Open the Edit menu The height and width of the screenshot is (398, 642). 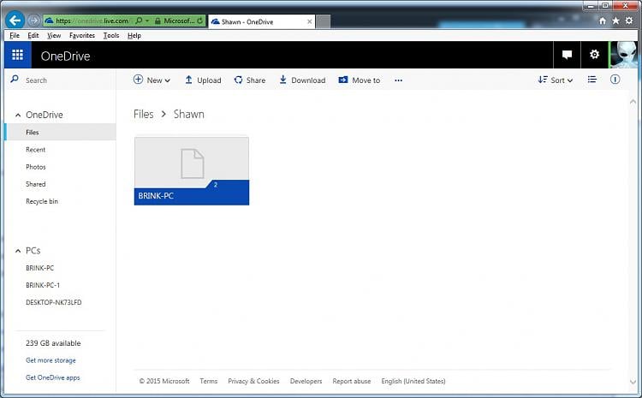tap(33, 36)
